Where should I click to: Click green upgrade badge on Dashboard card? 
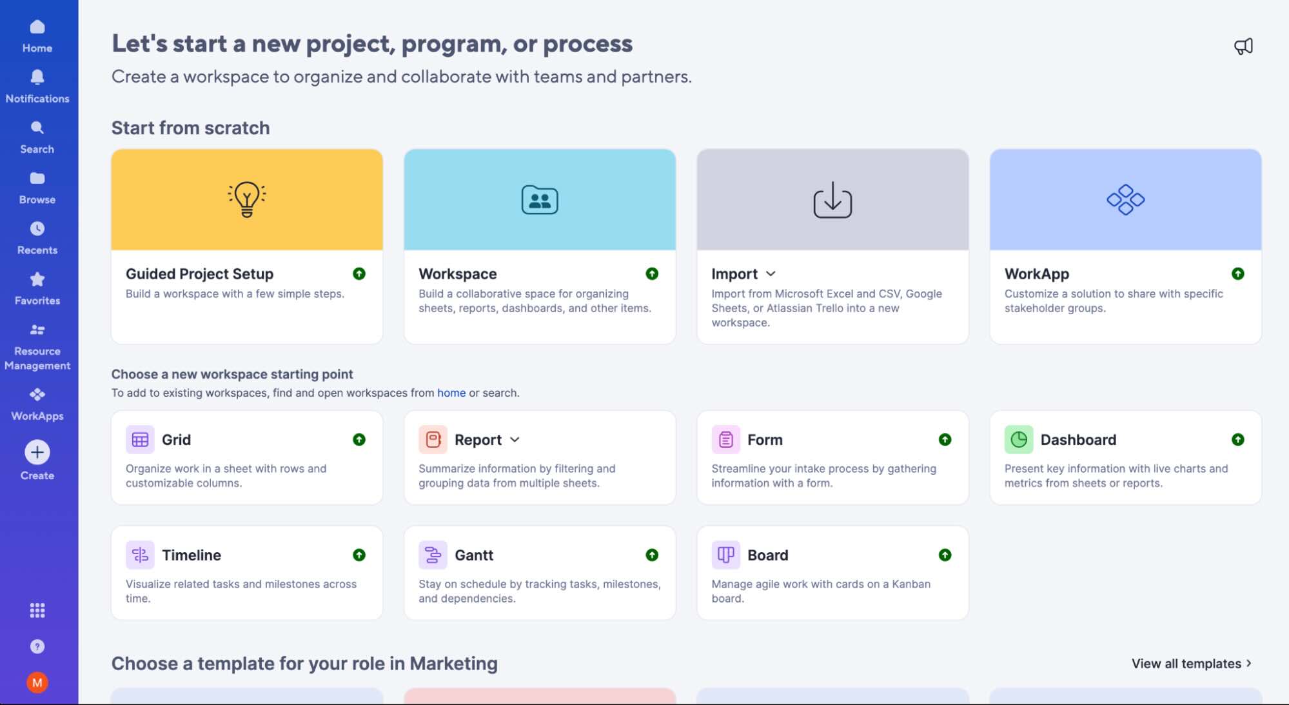(1237, 439)
